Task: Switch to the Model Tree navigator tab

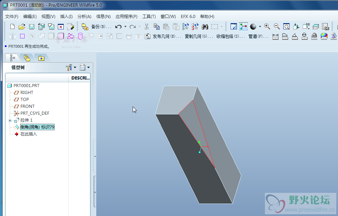Action: (13, 58)
